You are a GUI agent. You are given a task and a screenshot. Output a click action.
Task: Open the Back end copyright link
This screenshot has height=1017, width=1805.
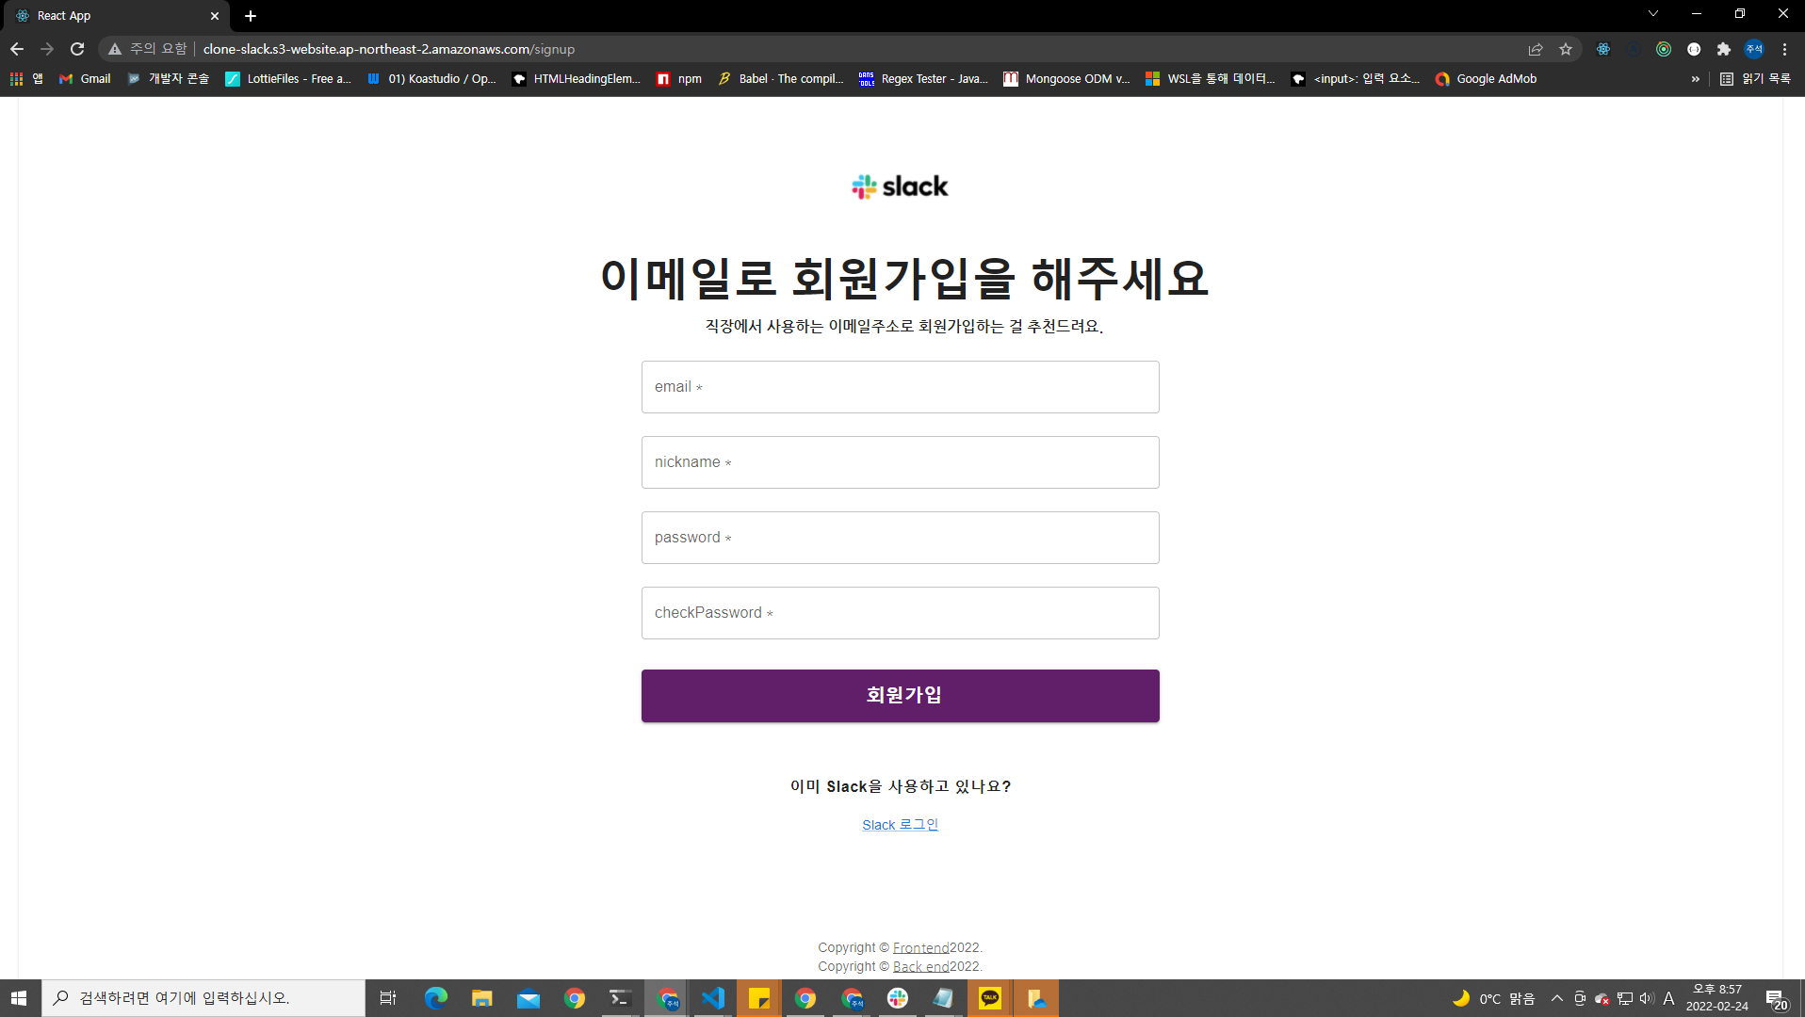pyautogui.click(x=920, y=966)
